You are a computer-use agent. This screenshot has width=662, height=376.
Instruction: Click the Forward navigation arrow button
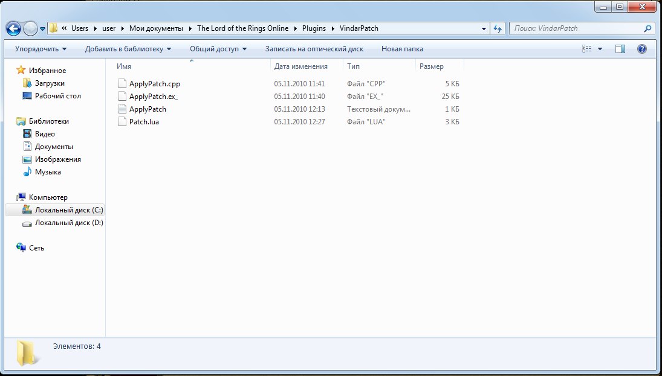[30, 28]
